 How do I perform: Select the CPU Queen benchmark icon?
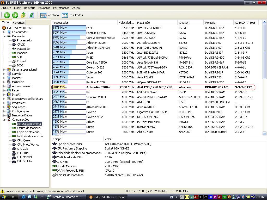pos(14,140)
